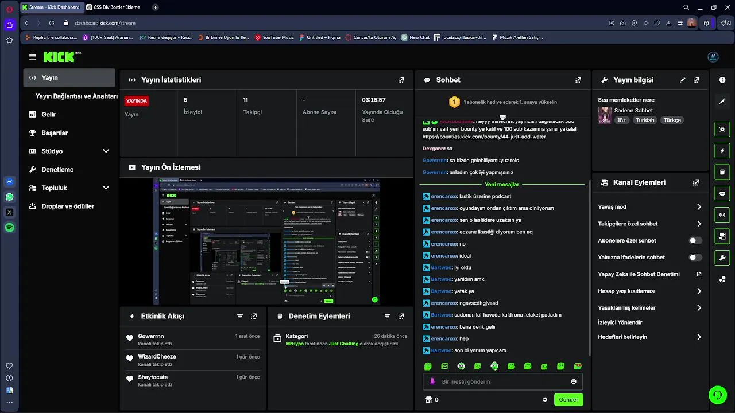Open filter in Etkinlik Akışı header
This screenshot has width=735, height=413.
[x=240, y=316]
